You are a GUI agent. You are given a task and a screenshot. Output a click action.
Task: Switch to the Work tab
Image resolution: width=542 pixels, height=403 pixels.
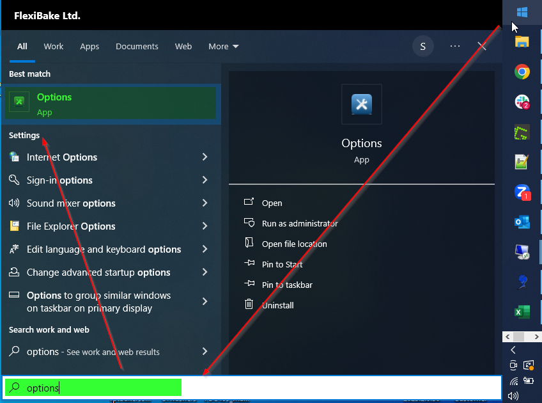point(53,46)
